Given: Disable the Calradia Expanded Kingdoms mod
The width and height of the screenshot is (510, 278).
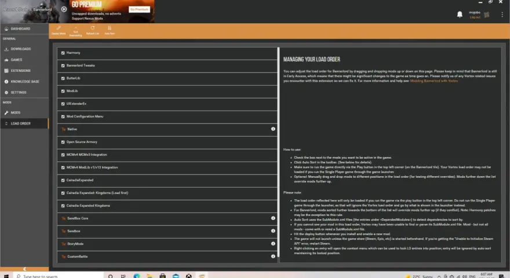Looking at the screenshot, I should [63, 206].
